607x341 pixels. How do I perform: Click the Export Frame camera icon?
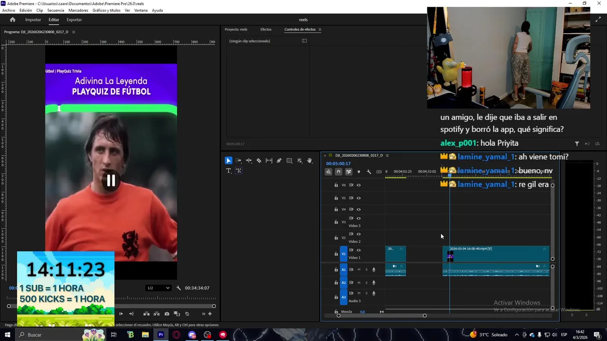[166, 314]
